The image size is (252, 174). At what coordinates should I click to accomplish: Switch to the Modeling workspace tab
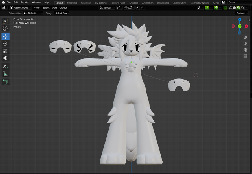pos(72,3)
